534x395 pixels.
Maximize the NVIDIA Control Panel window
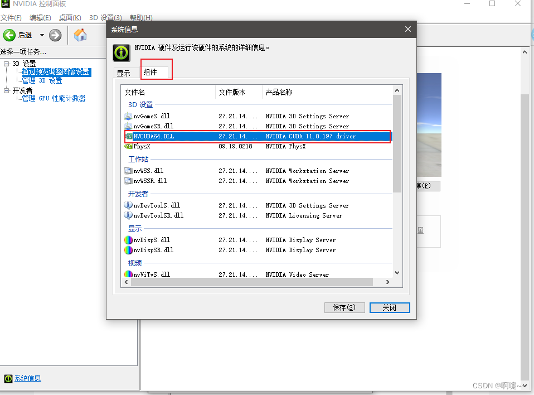(492, 4)
